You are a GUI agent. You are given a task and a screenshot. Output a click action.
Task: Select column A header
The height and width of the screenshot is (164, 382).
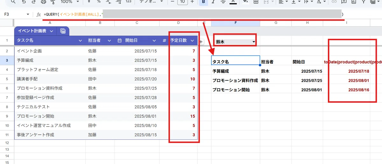50,23
